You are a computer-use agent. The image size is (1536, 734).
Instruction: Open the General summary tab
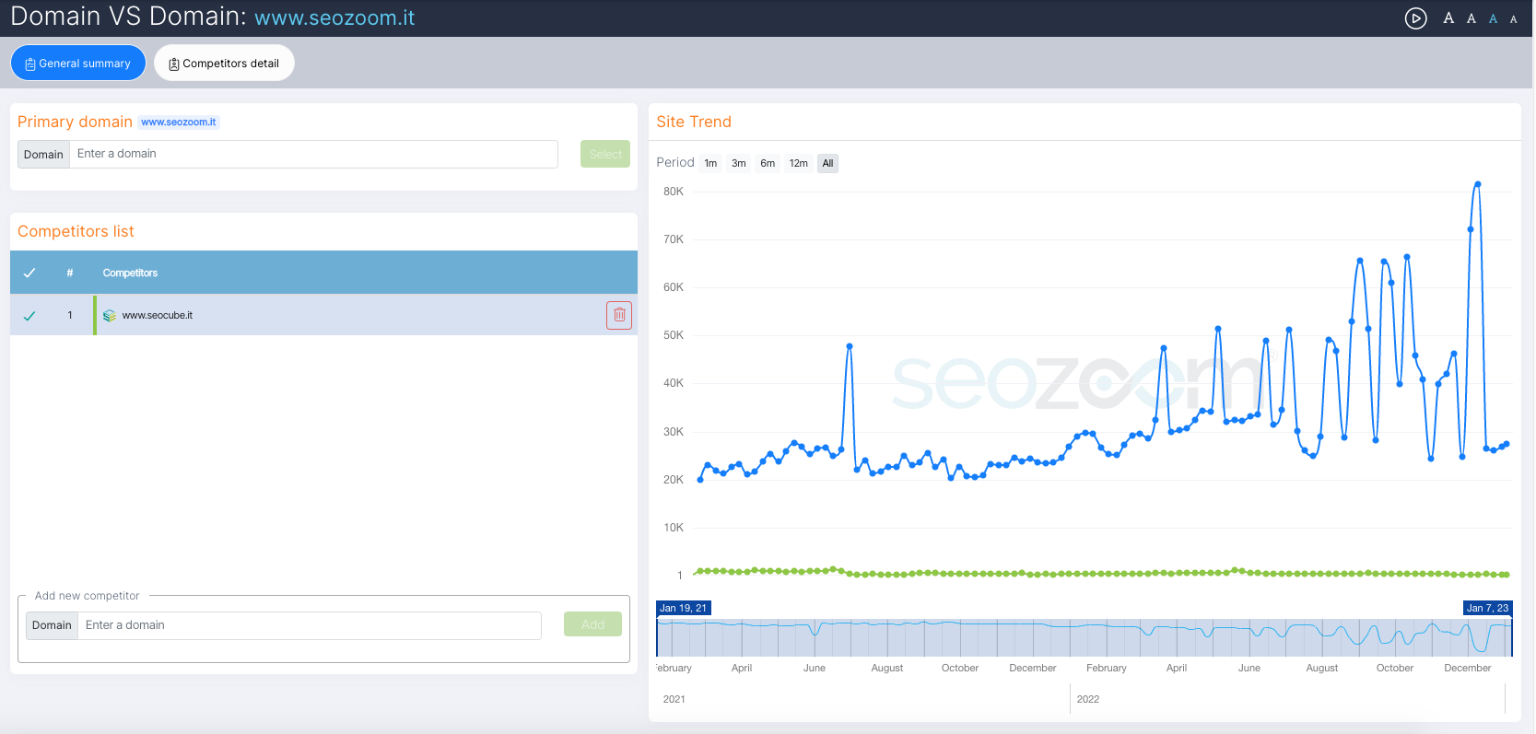tap(78, 64)
